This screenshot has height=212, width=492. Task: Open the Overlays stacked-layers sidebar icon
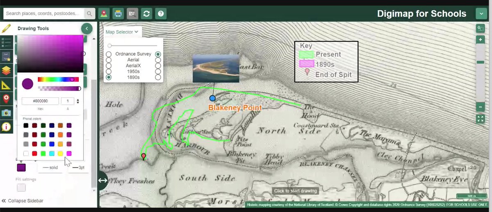coord(6,70)
